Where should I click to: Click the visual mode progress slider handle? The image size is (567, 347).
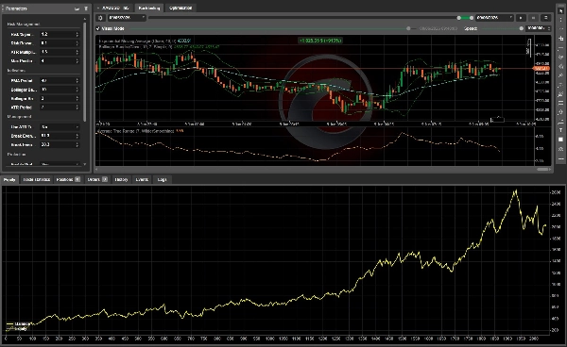click(408, 28)
